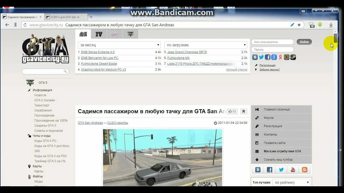
Task: Open the CLEO скрипты breadcrumb link
Action: click(x=117, y=123)
